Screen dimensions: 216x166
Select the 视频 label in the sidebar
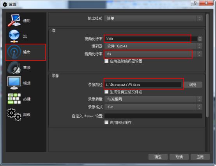(27, 83)
